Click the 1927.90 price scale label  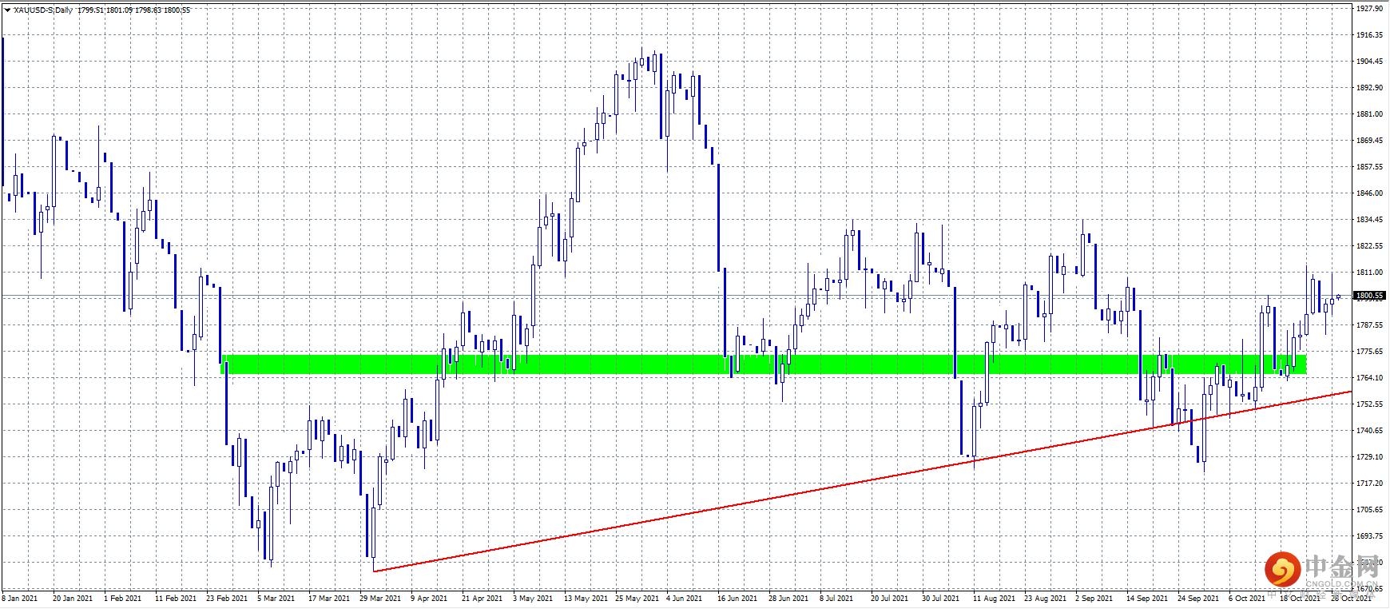coord(1369,9)
